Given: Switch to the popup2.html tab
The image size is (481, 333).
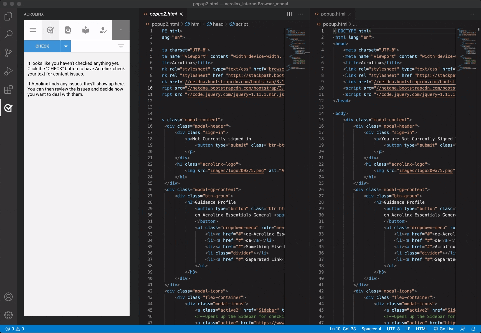Looking at the screenshot, I should pos(163,14).
